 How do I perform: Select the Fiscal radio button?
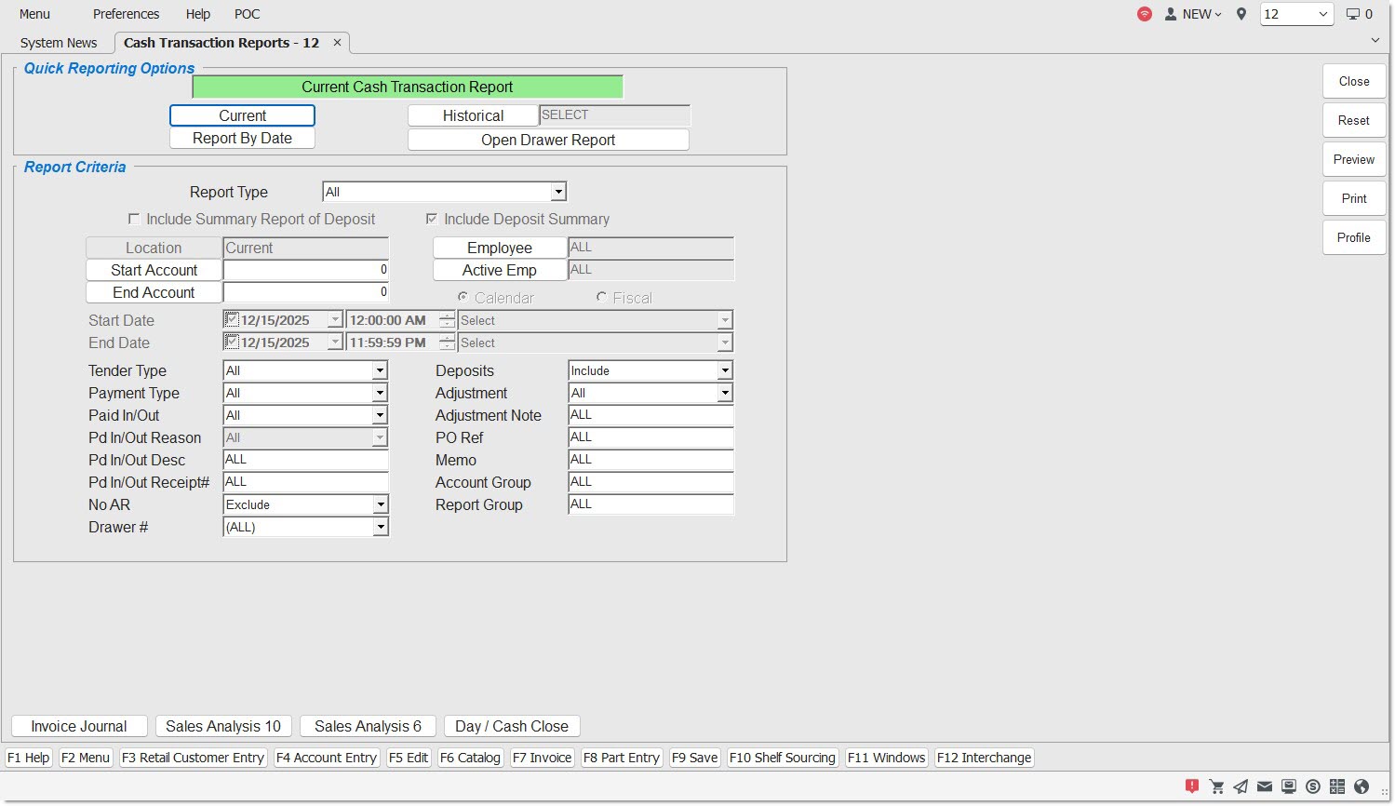[x=602, y=298]
